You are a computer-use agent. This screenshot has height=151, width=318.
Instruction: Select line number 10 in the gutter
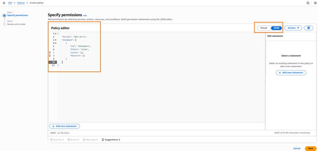coord(53,62)
